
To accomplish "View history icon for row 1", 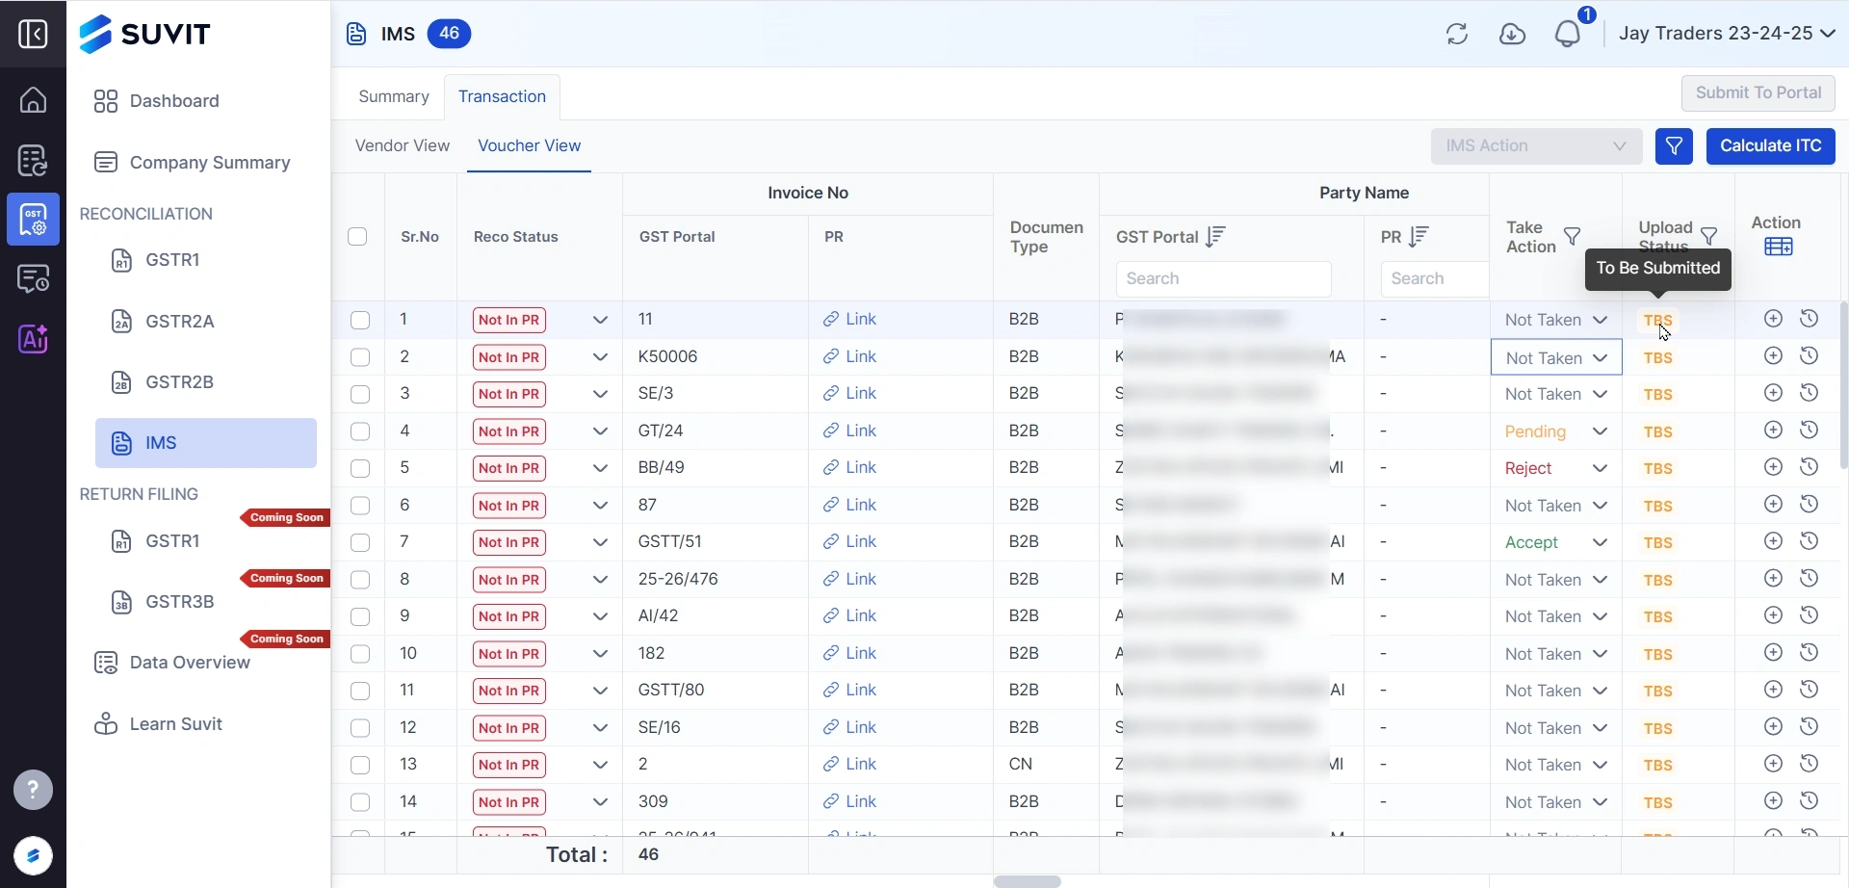I will click(x=1810, y=319).
